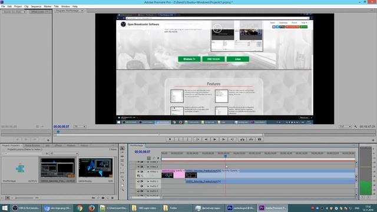The image size is (377, 212).
Task: Open the playback resolution Full dropdown
Action: pos(345,127)
